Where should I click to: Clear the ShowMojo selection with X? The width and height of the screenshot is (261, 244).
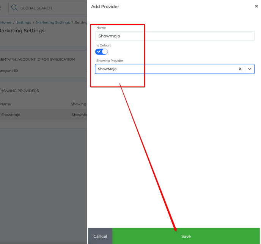pyautogui.click(x=240, y=69)
